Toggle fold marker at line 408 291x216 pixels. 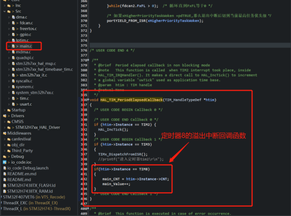tap(88, 209)
